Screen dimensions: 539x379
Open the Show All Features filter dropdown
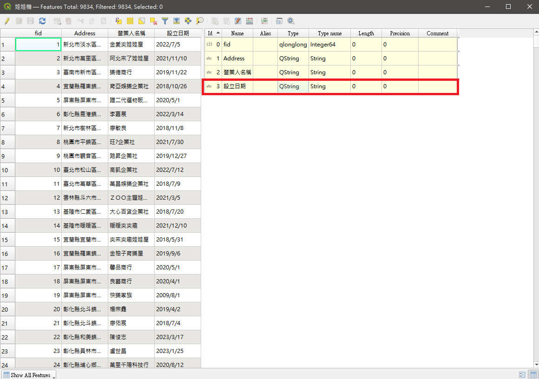tap(28, 375)
